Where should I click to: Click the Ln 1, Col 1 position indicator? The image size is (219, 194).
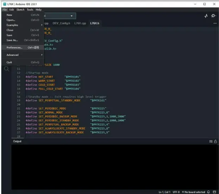pyautogui.click(x=165, y=192)
